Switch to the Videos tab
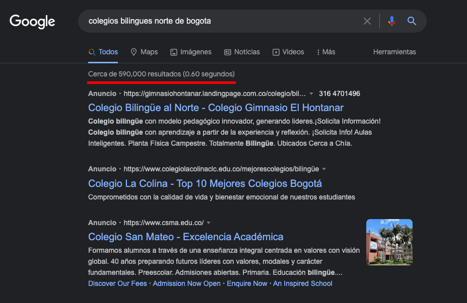Screen dimensions: 467x303 [288, 52]
